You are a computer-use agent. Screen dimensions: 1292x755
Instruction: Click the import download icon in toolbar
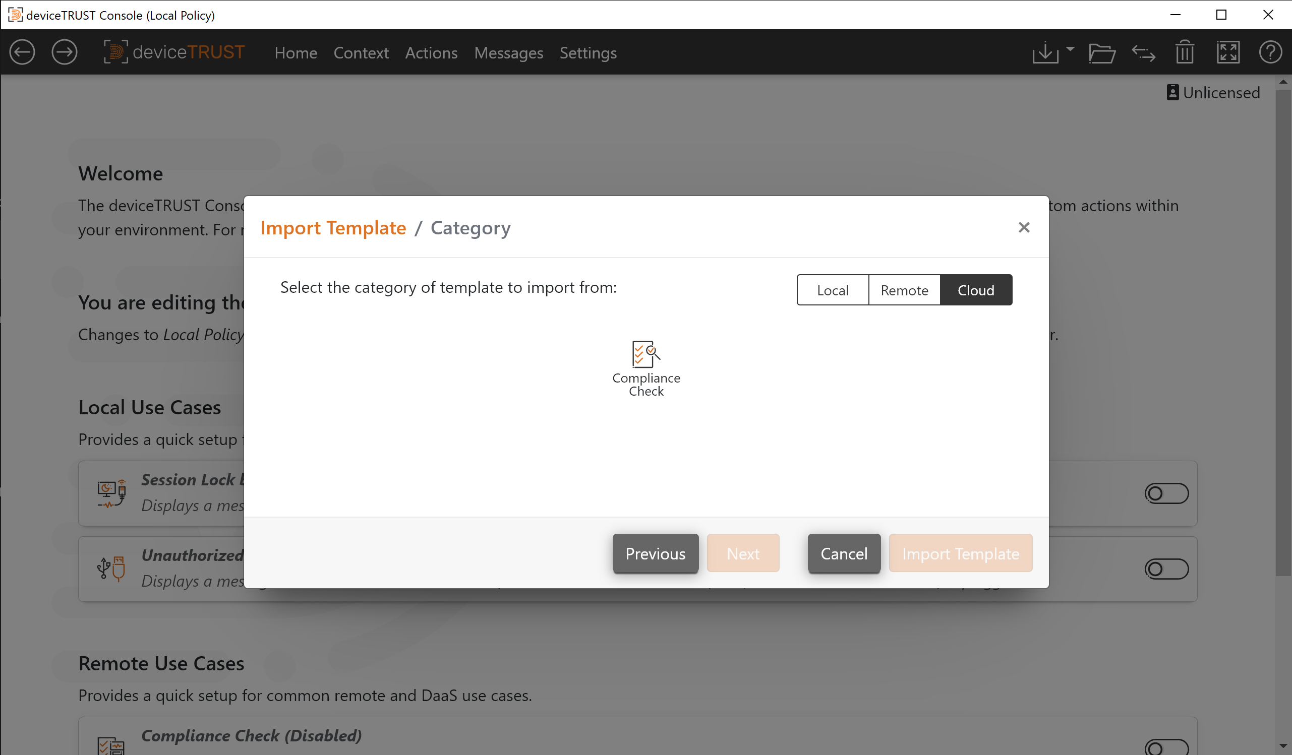[x=1045, y=52]
